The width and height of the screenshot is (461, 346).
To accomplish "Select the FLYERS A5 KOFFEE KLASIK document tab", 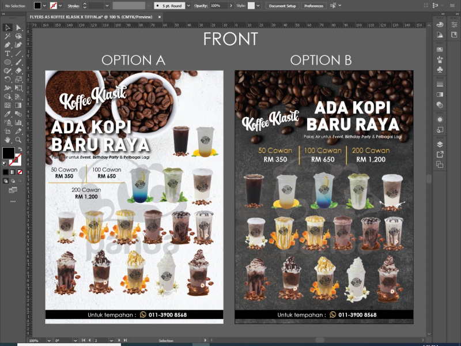I will tap(90, 17).
